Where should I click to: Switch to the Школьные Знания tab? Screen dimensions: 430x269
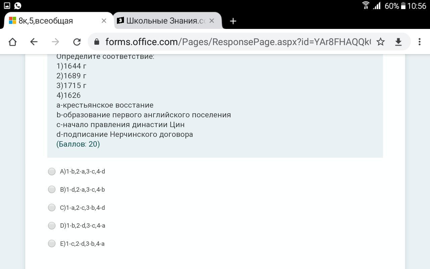point(165,21)
